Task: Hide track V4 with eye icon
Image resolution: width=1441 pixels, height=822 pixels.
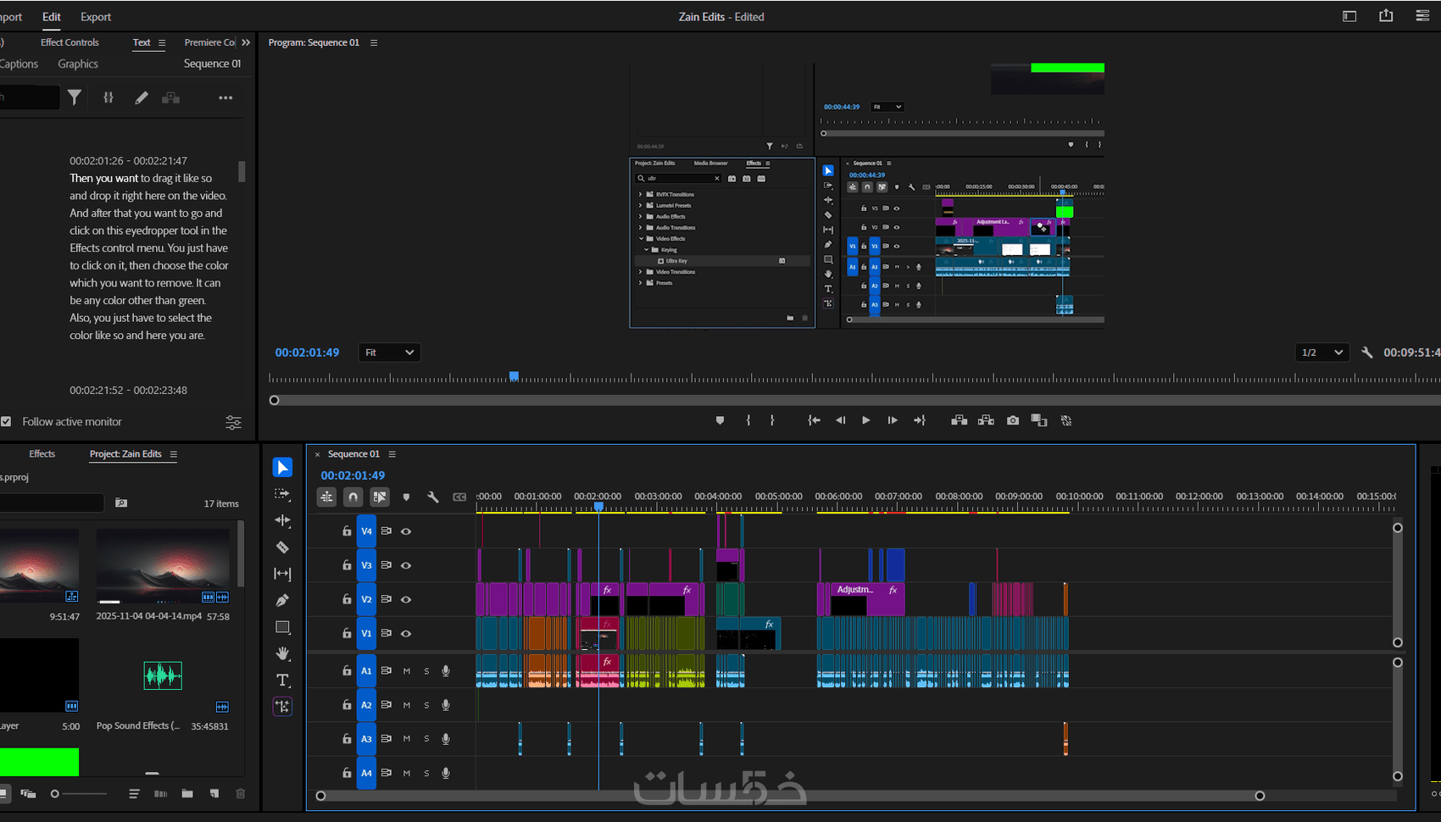Action: (x=406, y=531)
